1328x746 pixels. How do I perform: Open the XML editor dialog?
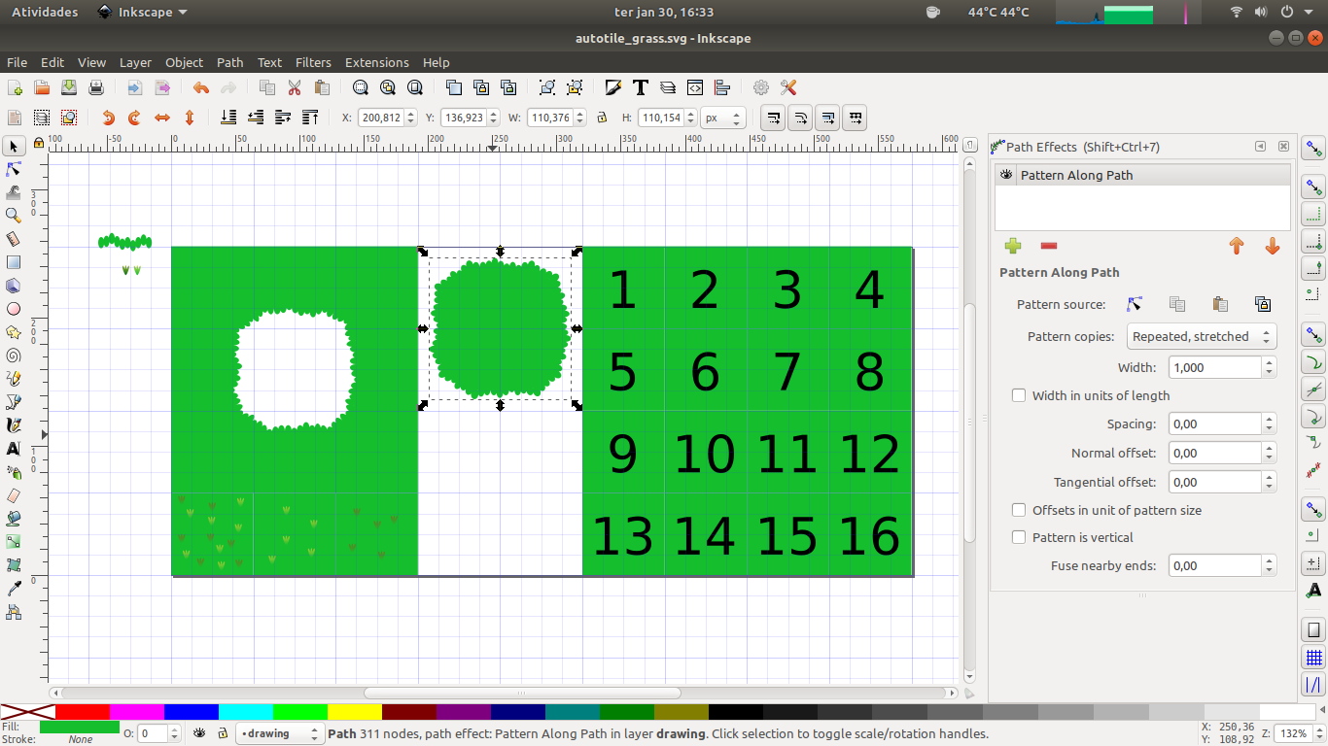pyautogui.click(x=695, y=87)
